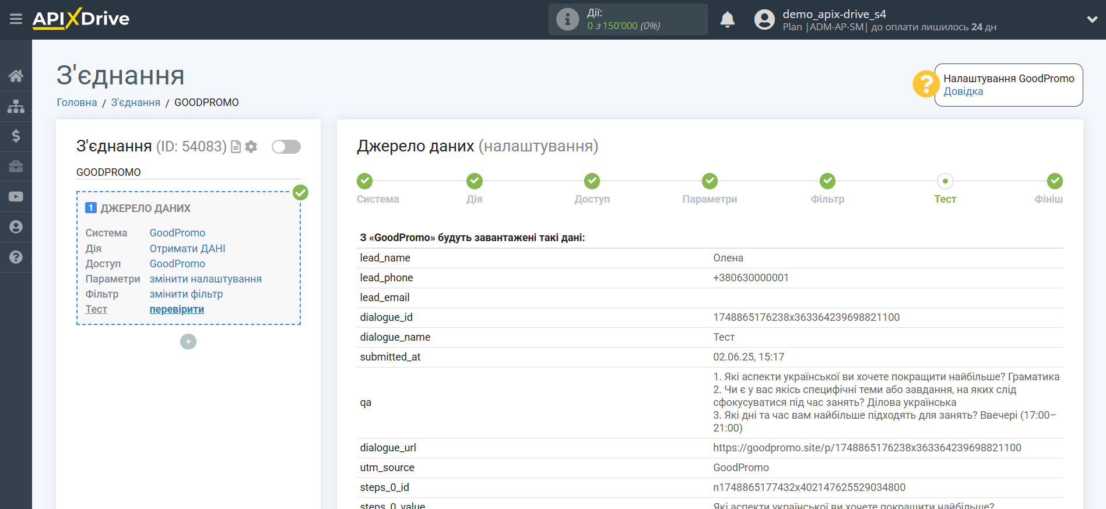The image size is (1106, 509).
Task: Open the Довідка help link
Action: coord(963,91)
